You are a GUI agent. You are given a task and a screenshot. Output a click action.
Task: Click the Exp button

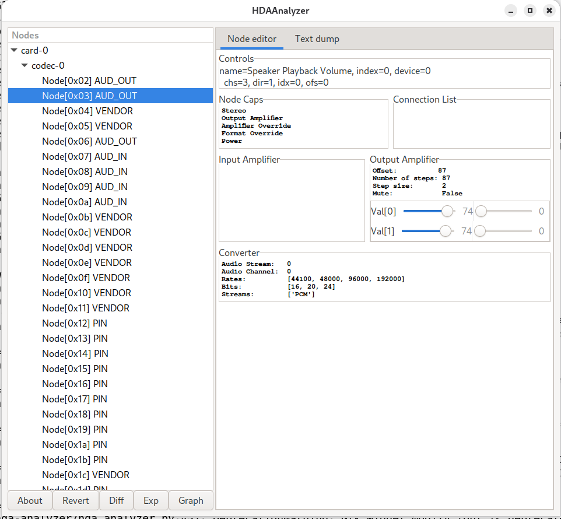(151, 500)
